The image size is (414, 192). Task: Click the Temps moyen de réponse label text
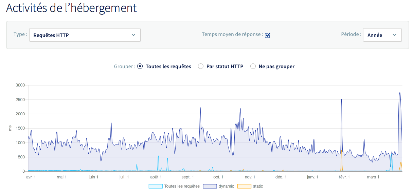pyautogui.click(x=232, y=34)
